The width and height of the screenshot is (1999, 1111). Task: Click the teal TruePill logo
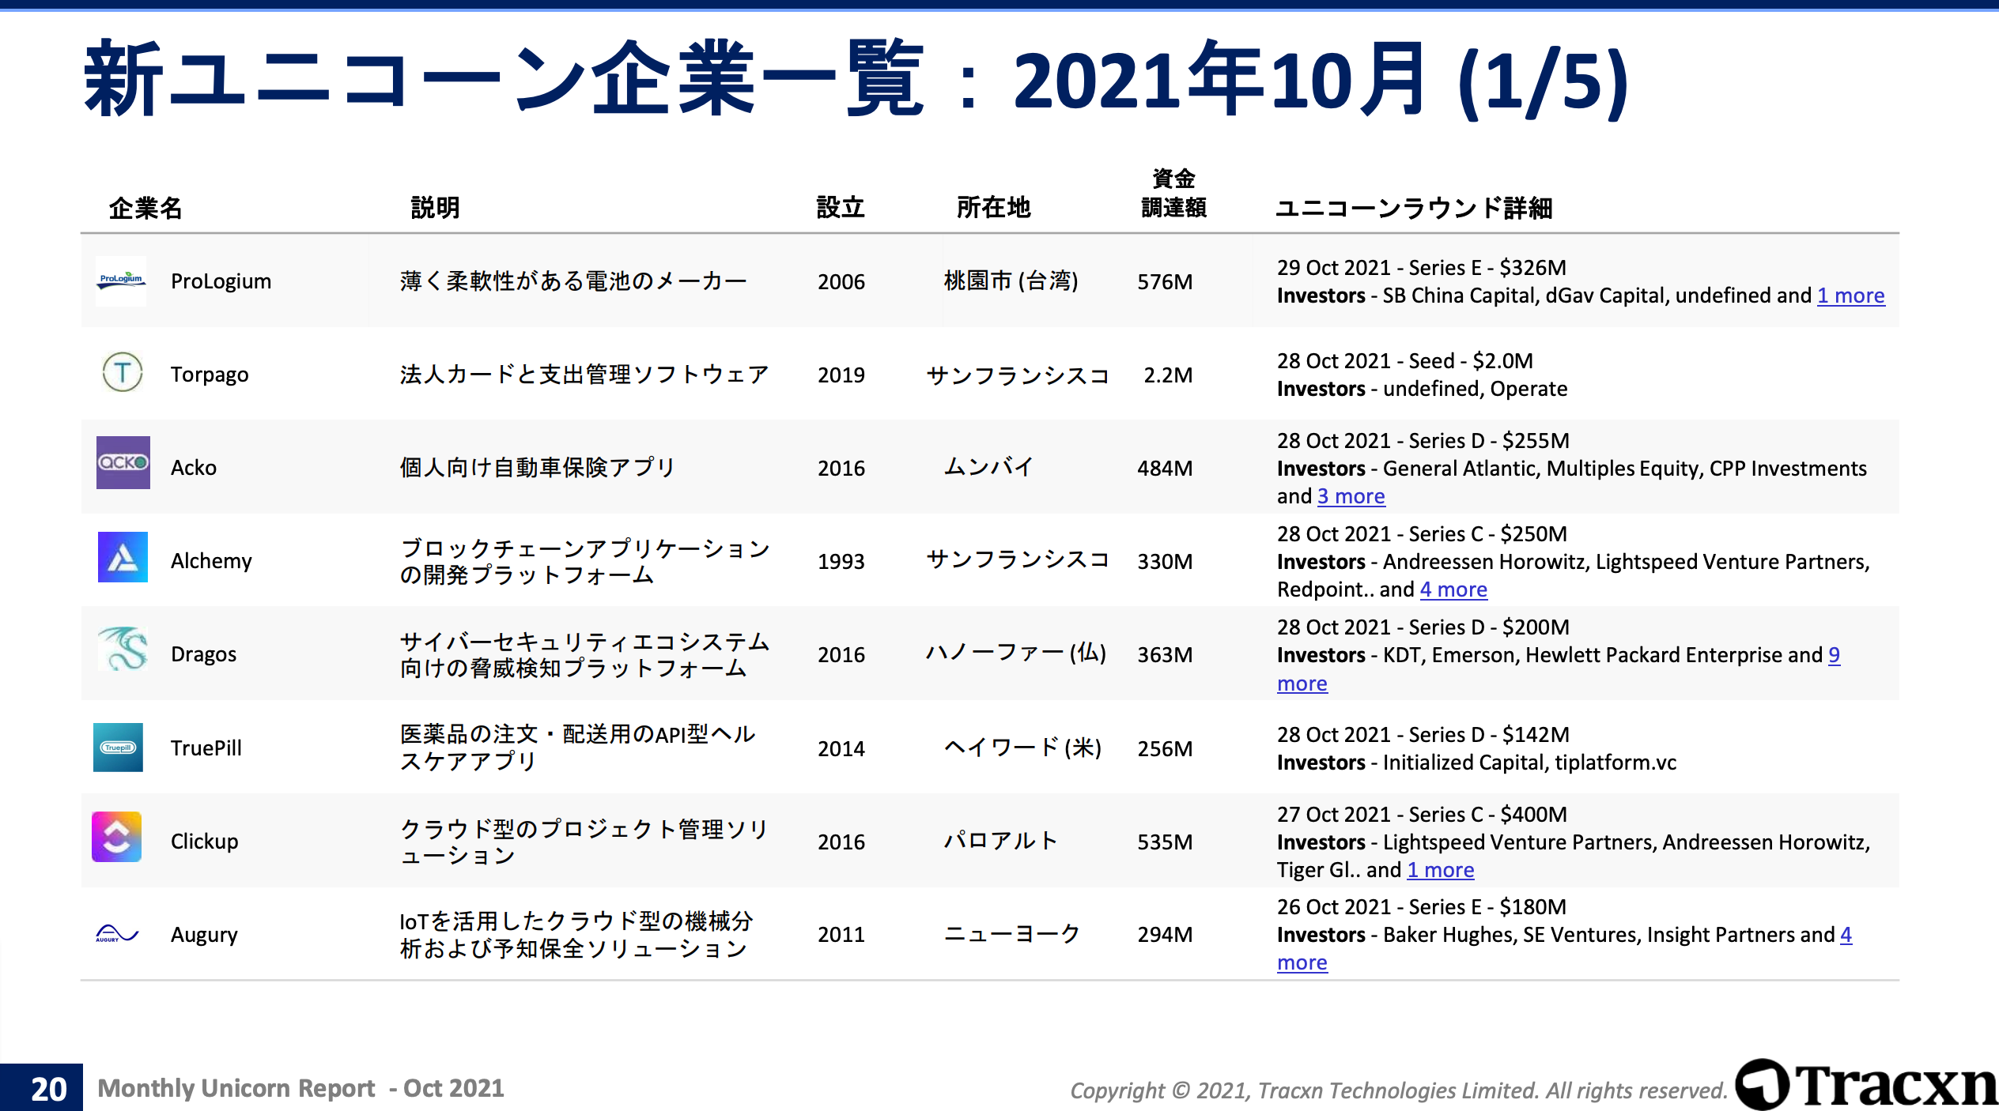(x=119, y=748)
